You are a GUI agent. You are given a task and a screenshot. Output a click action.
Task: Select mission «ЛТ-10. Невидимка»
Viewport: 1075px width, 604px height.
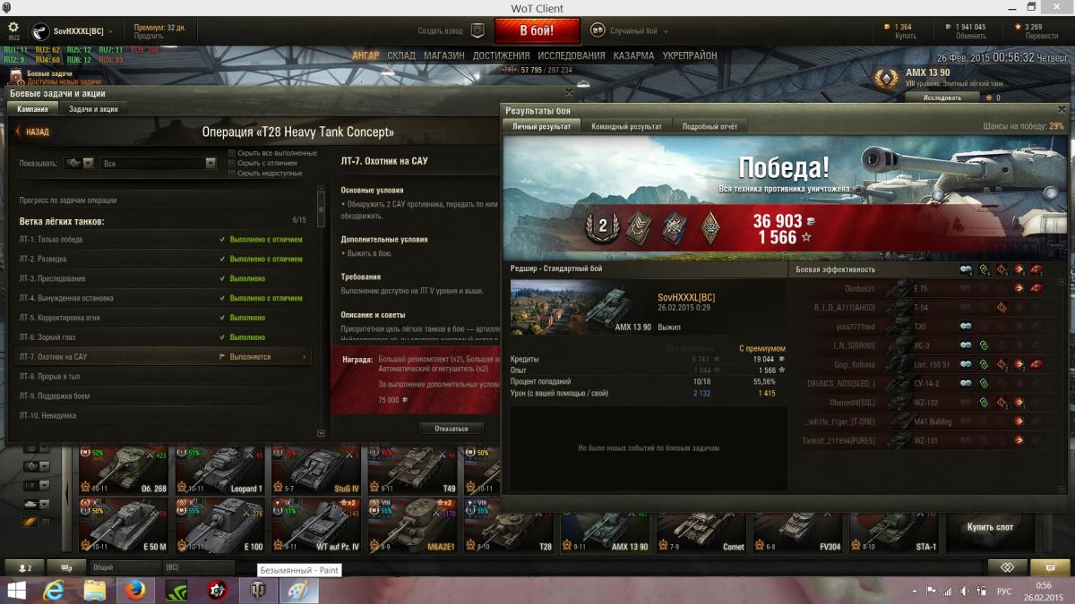coord(163,415)
